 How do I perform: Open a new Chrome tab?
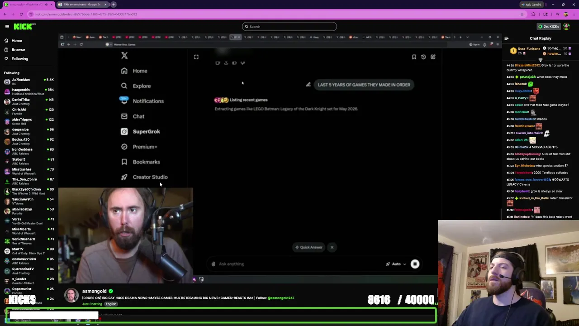pyautogui.click(x=114, y=5)
